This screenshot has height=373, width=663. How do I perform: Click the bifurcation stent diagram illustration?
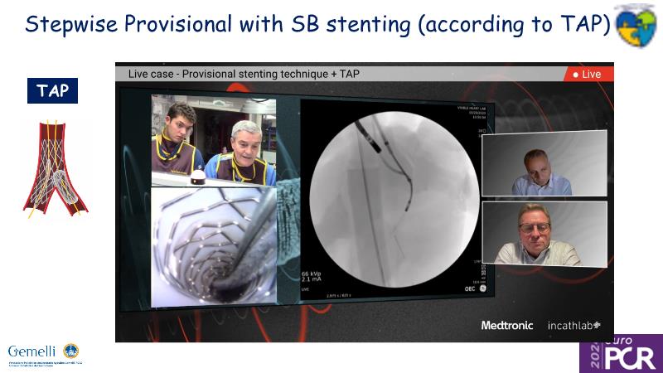(x=55, y=166)
